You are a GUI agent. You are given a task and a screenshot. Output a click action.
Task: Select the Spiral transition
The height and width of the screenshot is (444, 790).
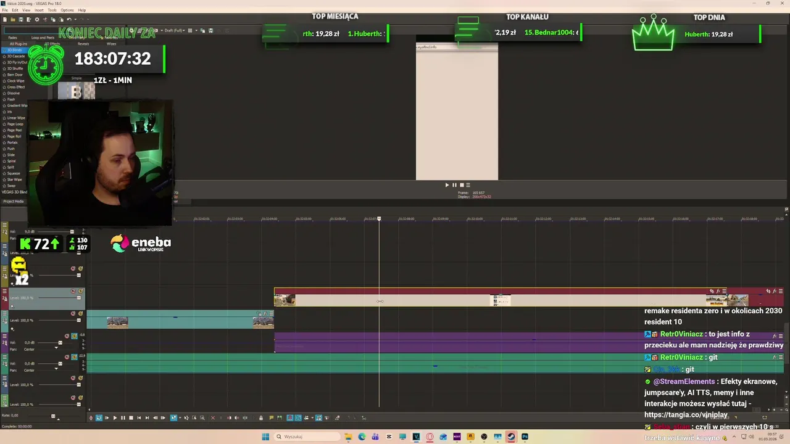point(10,161)
